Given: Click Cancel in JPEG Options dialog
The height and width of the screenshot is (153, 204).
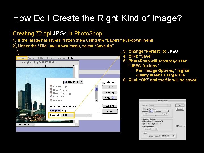Looking at the screenshot, I should (x=180, y=109).
